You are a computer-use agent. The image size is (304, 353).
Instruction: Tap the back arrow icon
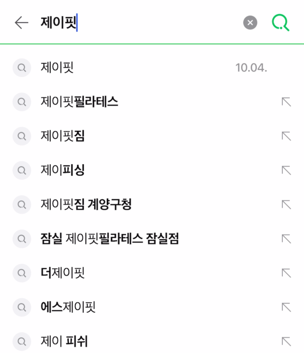[21, 23]
